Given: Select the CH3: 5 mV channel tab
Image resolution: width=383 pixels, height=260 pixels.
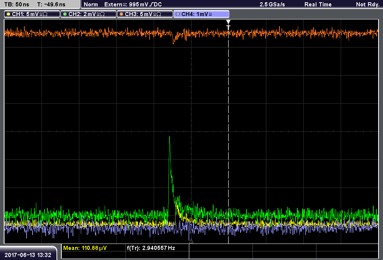Looking at the screenshot, I should (x=145, y=14).
